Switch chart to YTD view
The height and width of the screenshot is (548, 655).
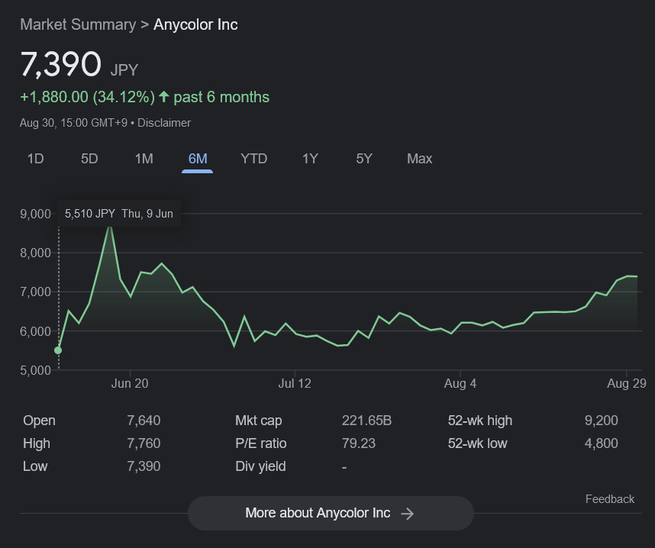pos(253,159)
